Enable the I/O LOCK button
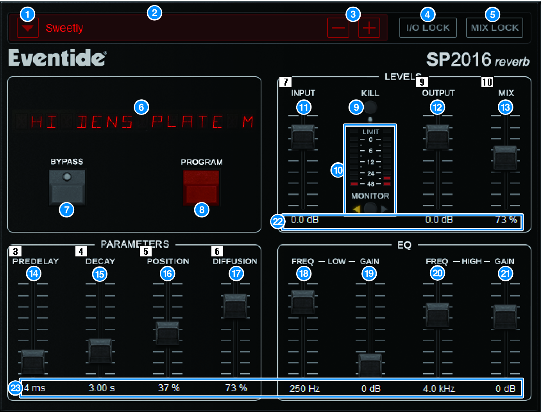 [428, 28]
